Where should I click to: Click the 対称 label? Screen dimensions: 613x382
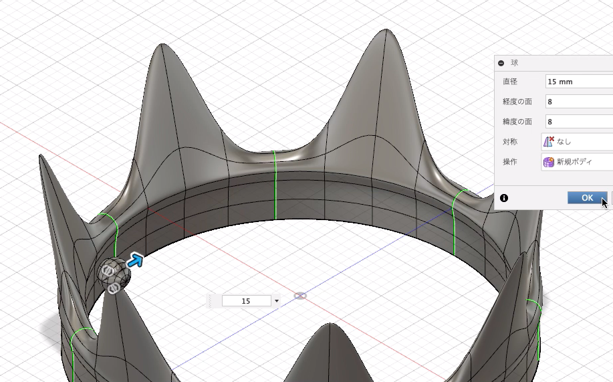pos(510,142)
